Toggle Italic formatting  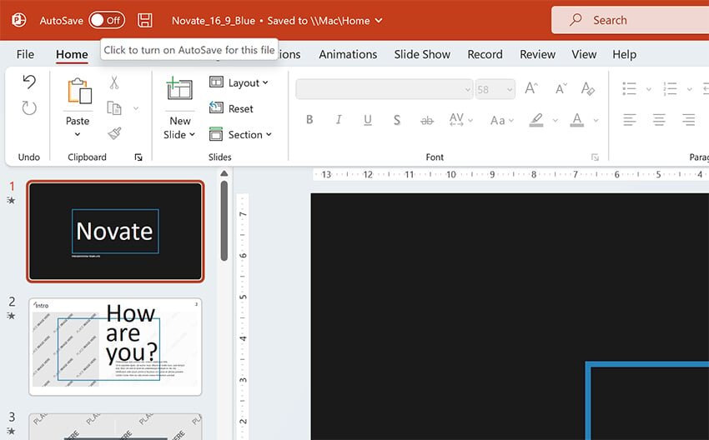click(x=339, y=120)
